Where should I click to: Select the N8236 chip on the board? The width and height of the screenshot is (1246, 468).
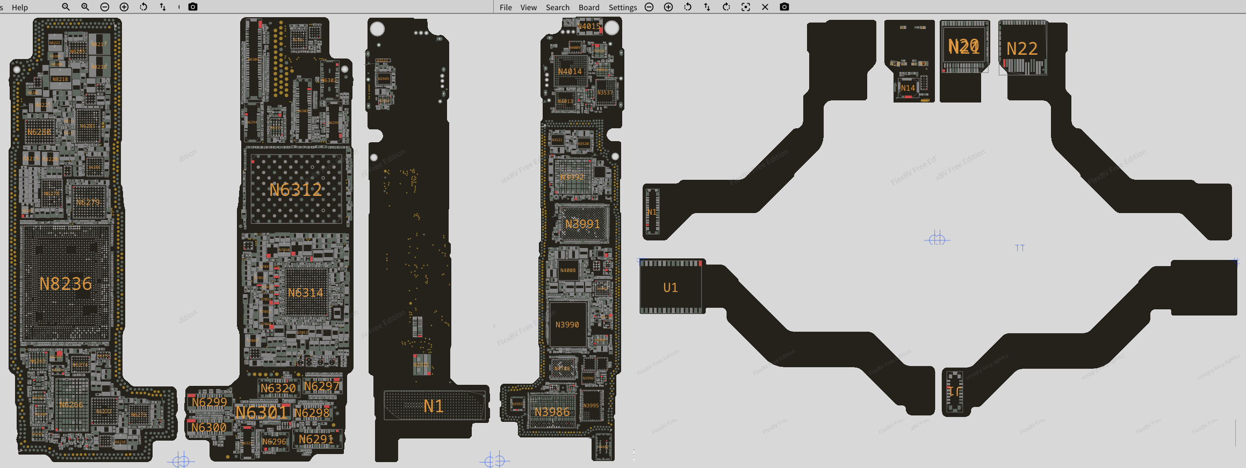pos(66,283)
